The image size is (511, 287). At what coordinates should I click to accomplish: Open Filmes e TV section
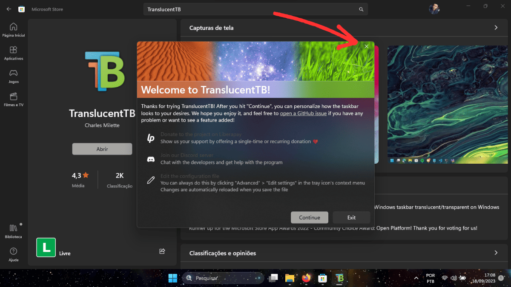[x=14, y=99]
